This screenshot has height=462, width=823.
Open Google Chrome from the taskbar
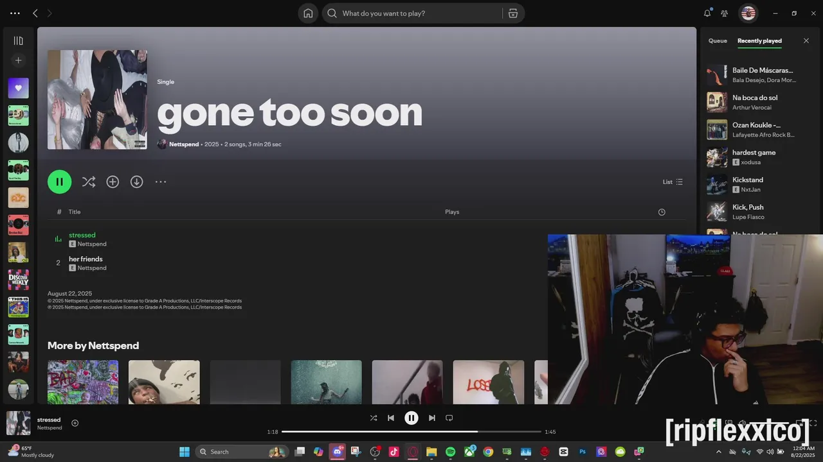tap(488, 452)
